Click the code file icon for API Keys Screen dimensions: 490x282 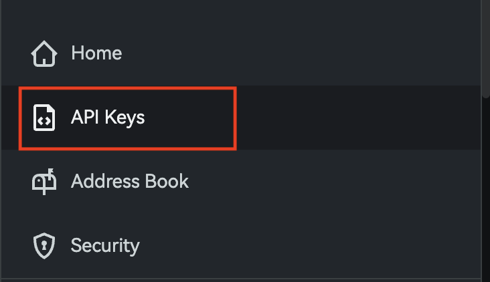pos(44,118)
